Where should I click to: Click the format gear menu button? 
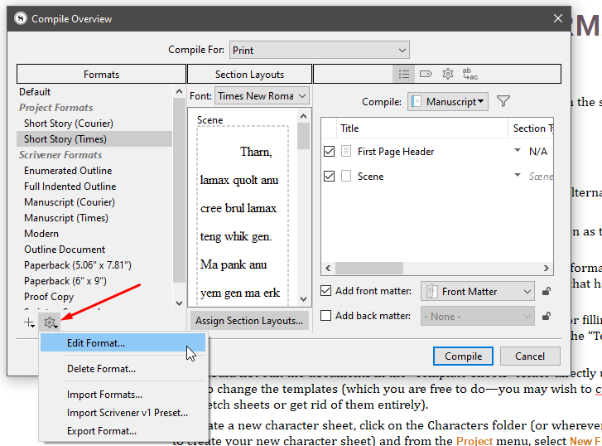click(50, 322)
